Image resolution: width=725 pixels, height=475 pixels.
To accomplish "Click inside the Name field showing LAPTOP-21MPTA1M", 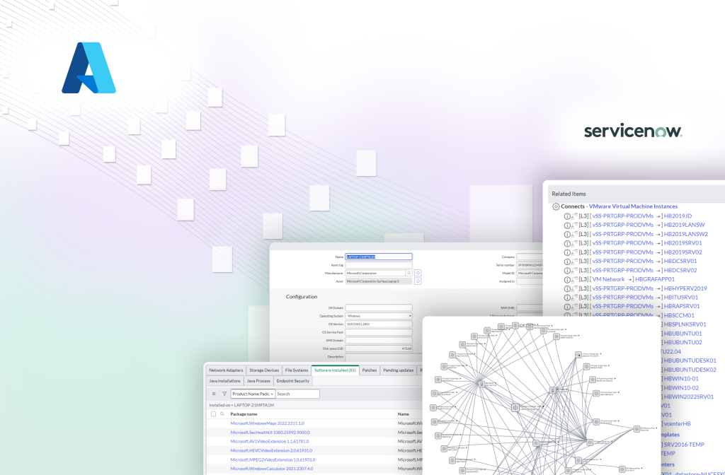I will coord(380,257).
